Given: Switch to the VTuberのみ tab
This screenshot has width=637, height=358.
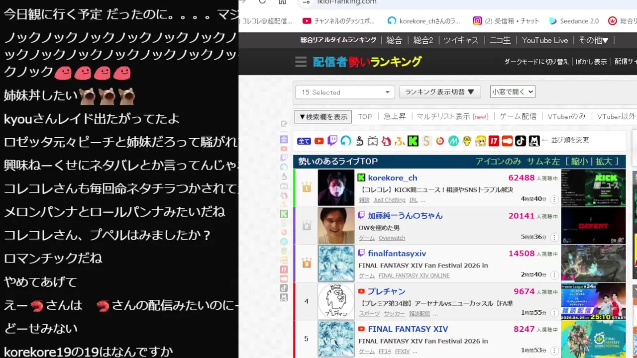Looking at the screenshot, I should point(566,116).
